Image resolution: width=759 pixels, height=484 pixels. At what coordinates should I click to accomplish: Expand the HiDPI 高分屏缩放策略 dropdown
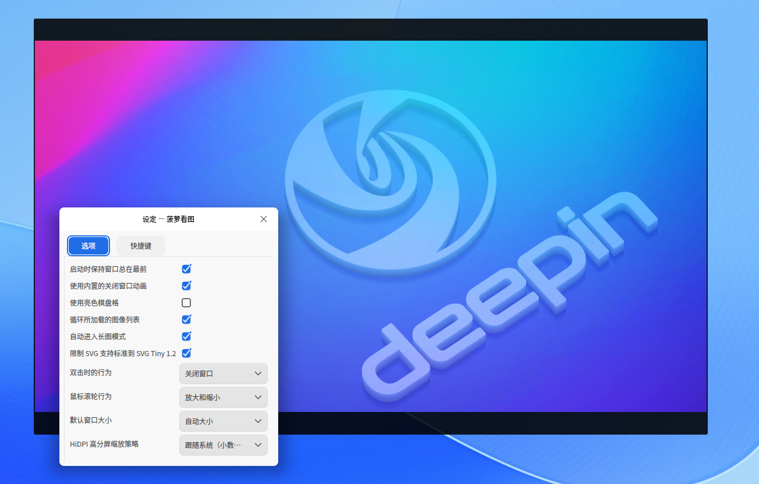click(224, 445)
